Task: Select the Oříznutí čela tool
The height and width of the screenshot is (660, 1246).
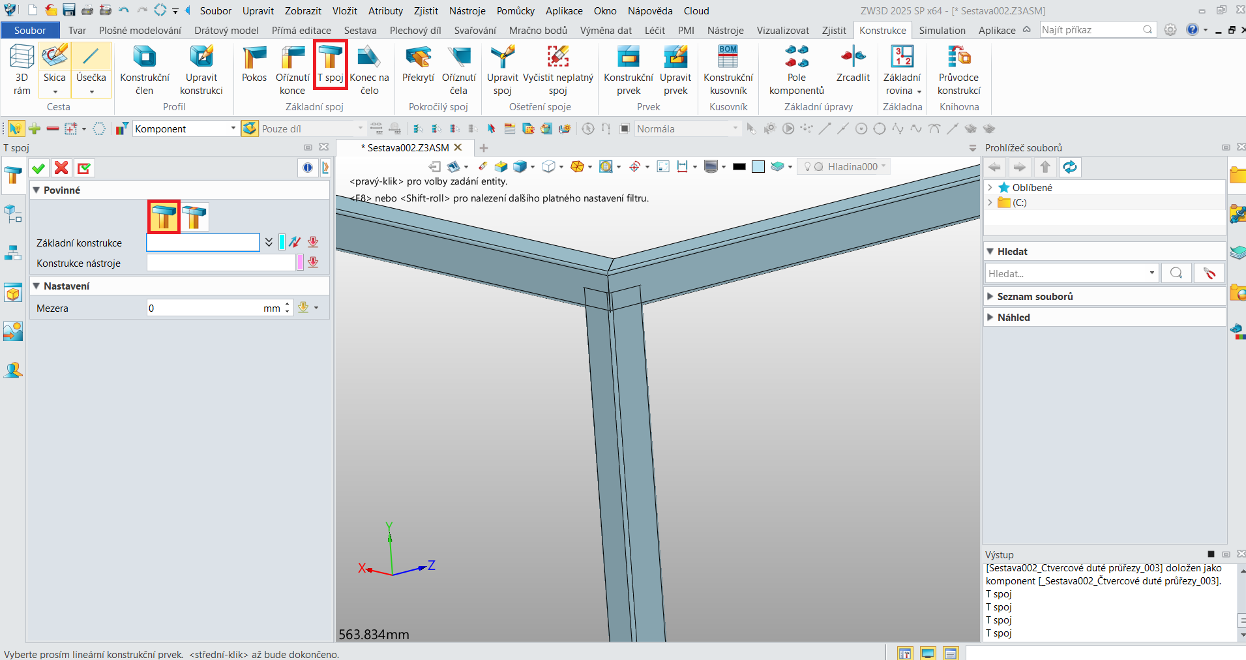Action: tap(459, 69)
